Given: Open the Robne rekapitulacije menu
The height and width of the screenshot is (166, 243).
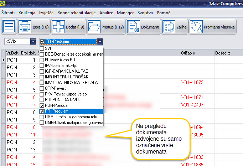Looking at the screenshot, I should point(77,12).
